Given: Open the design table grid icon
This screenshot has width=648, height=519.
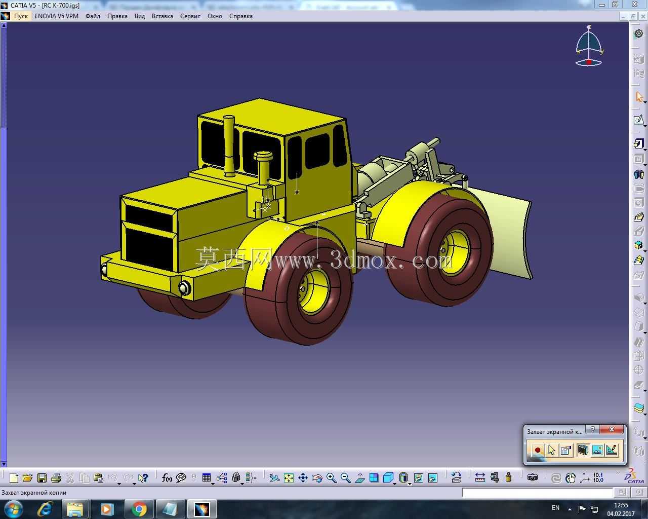Looking at the screenshot, I should 206,477.
